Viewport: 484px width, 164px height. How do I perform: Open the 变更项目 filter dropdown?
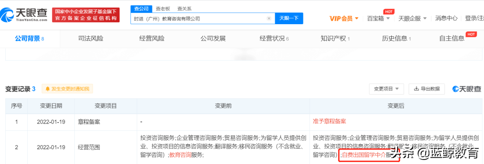click(386, 89)
